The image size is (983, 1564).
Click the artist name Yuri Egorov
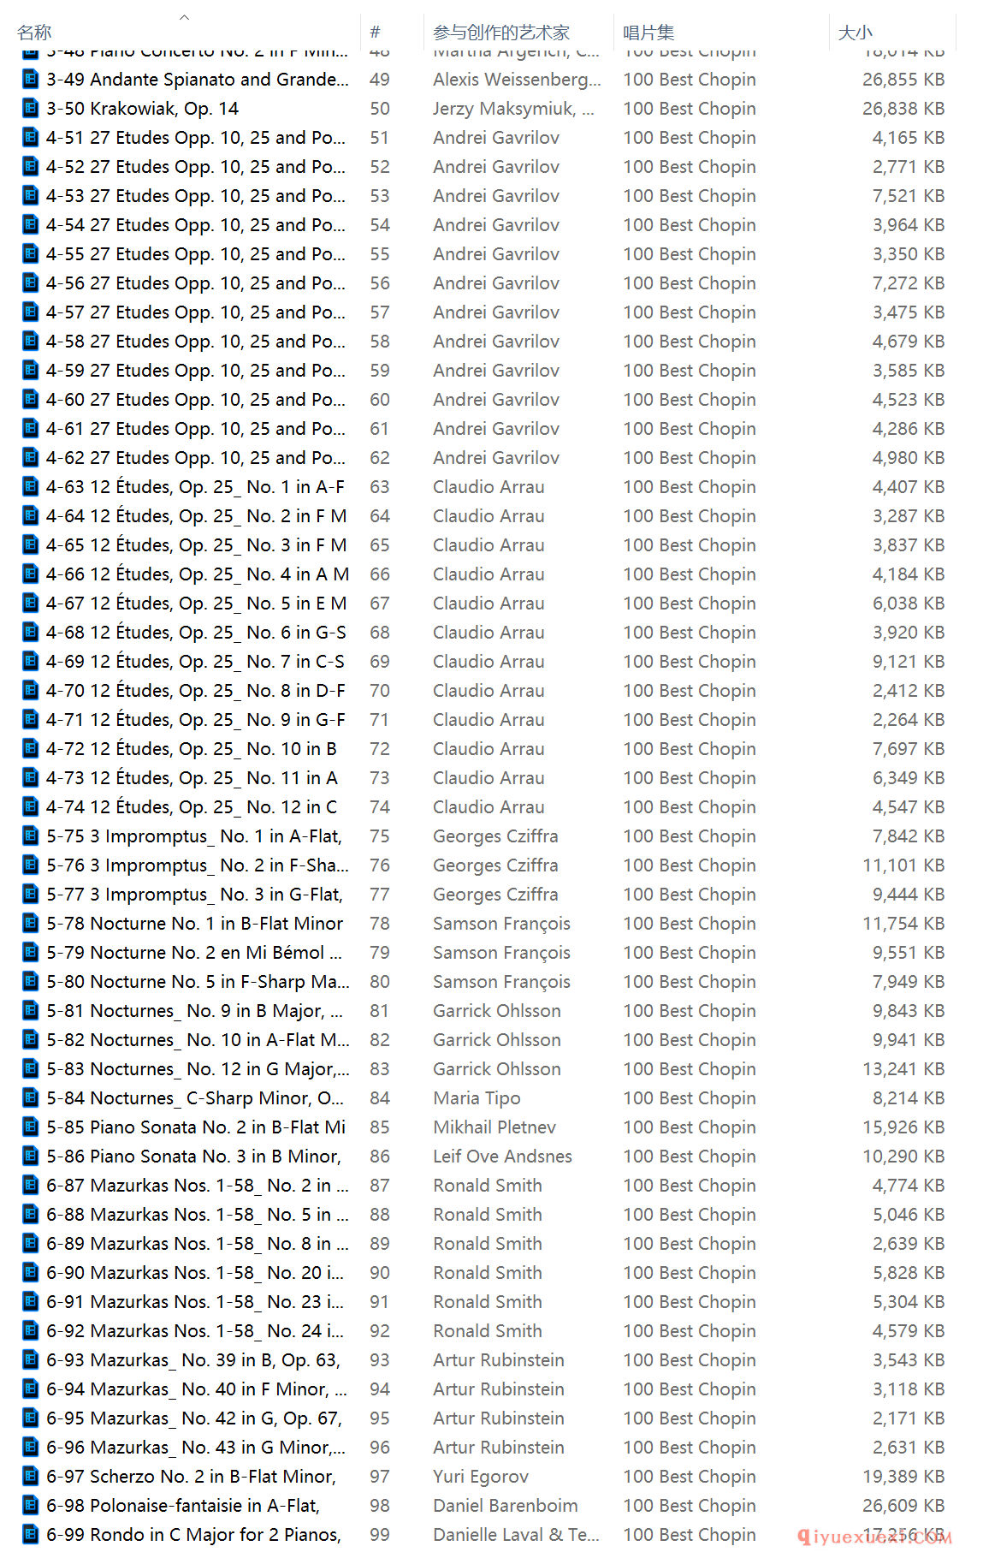point(481,1477)
